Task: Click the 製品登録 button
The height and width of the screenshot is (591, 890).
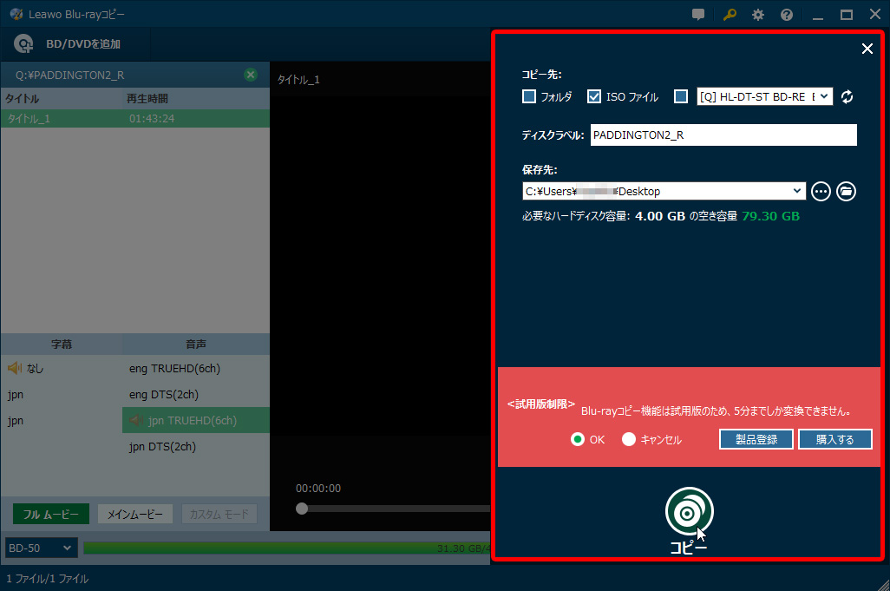Action: point(756,439)
